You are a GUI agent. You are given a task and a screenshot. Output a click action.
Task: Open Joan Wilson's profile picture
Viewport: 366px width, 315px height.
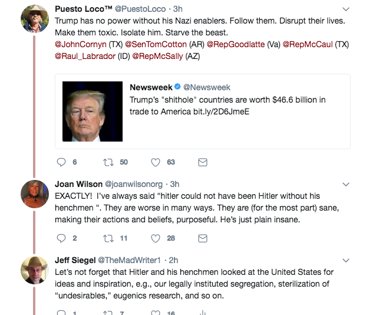(35, 194)
